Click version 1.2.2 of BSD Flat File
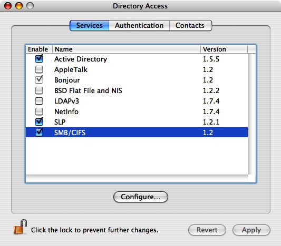The height and width of the screenshot is (246, 281). tap(211, 90)
